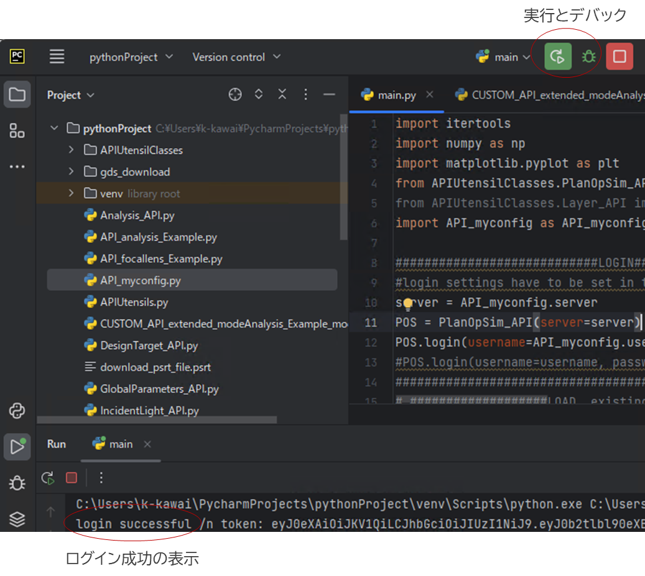645x576 pixels.
Task: Click the python.exe path console line
Action: pos(360,504)
